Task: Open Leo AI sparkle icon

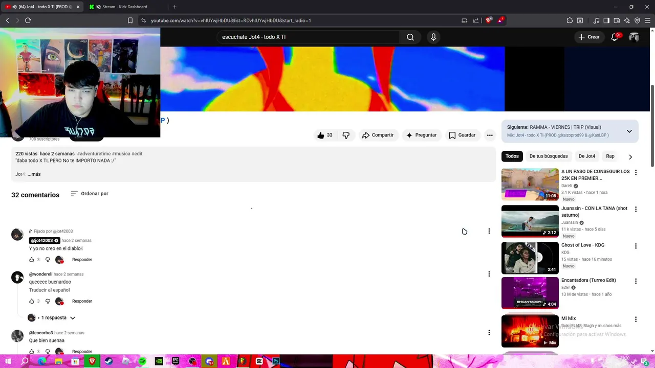Action: coord(627,20)
